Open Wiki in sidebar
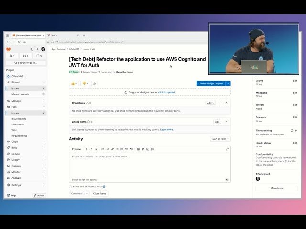The height and width of the screenshot is (229, 306). [14, 130]
